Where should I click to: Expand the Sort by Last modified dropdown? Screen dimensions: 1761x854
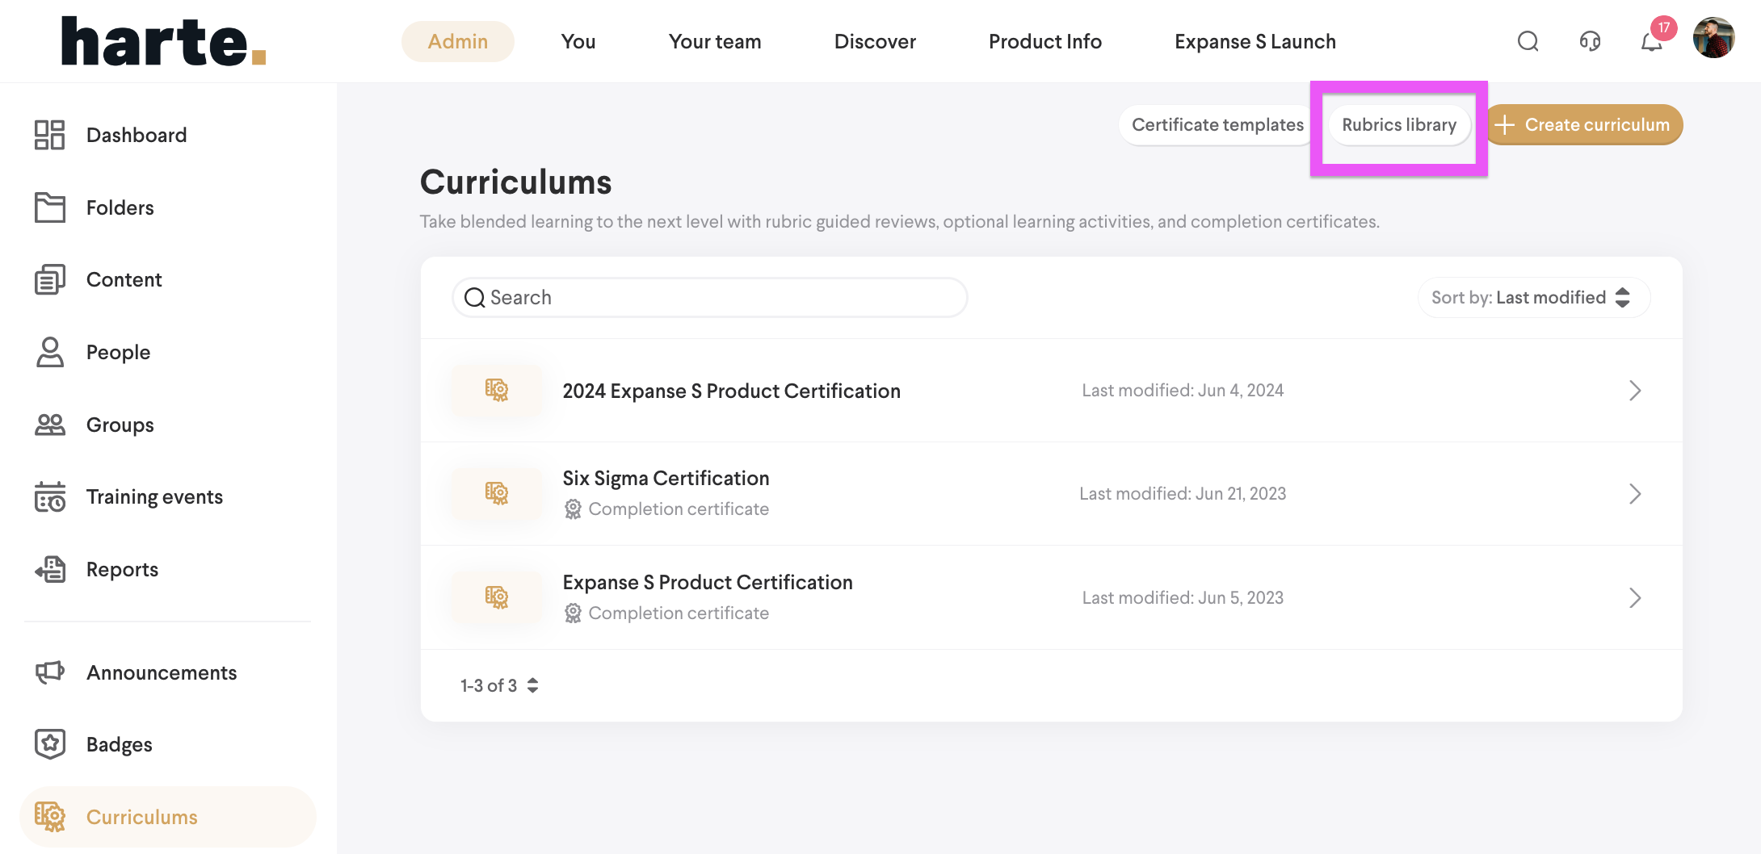click(1532, 298)
